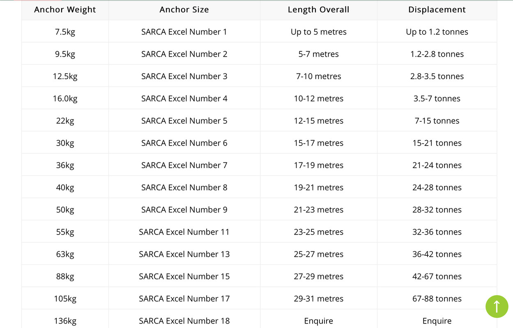
Task: Click the 88kg anchor weight cell
Action: point(65,276)
